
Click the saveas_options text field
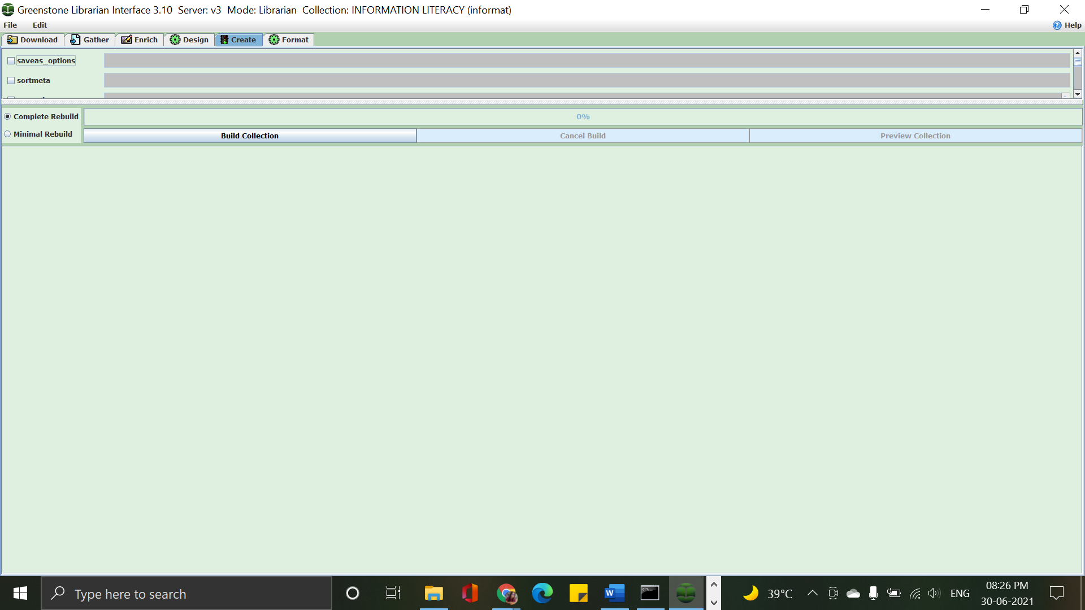click(x=587, y=61)
